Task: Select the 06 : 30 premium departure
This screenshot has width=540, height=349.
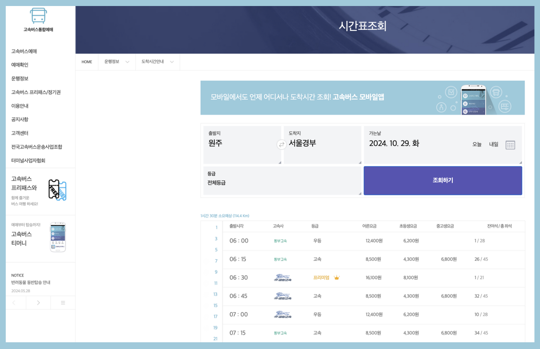Action: [x=374, y=278]
